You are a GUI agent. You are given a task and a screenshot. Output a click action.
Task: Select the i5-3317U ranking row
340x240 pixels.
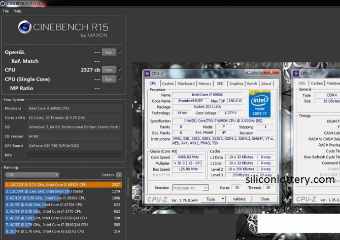pos(63,231)
